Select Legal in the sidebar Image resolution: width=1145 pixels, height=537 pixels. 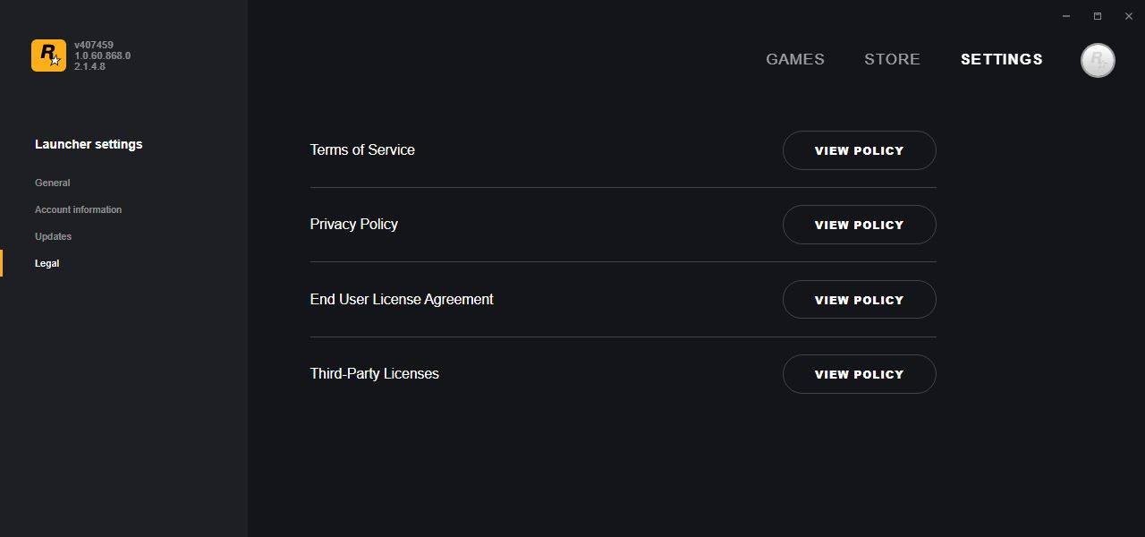point(47,263)
